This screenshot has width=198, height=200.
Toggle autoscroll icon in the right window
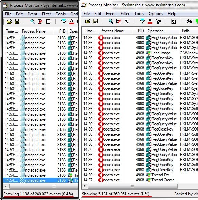coord(119,21)
